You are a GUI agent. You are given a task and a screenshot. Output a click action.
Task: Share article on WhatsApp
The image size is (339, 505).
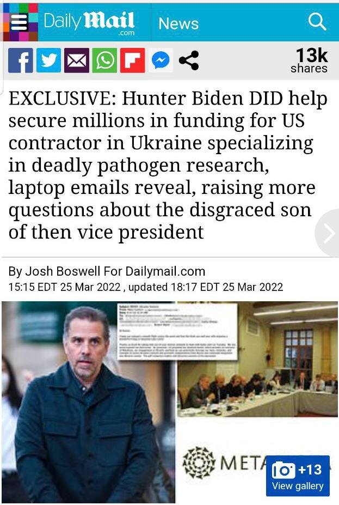point(104,60)
